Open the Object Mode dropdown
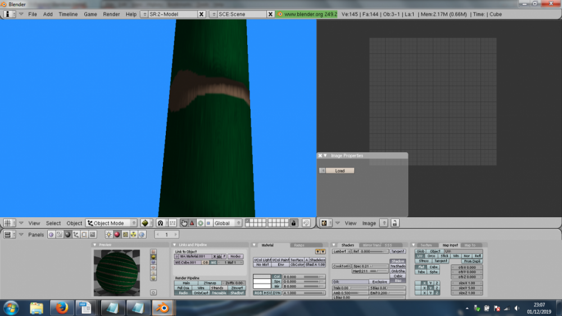 111,223
